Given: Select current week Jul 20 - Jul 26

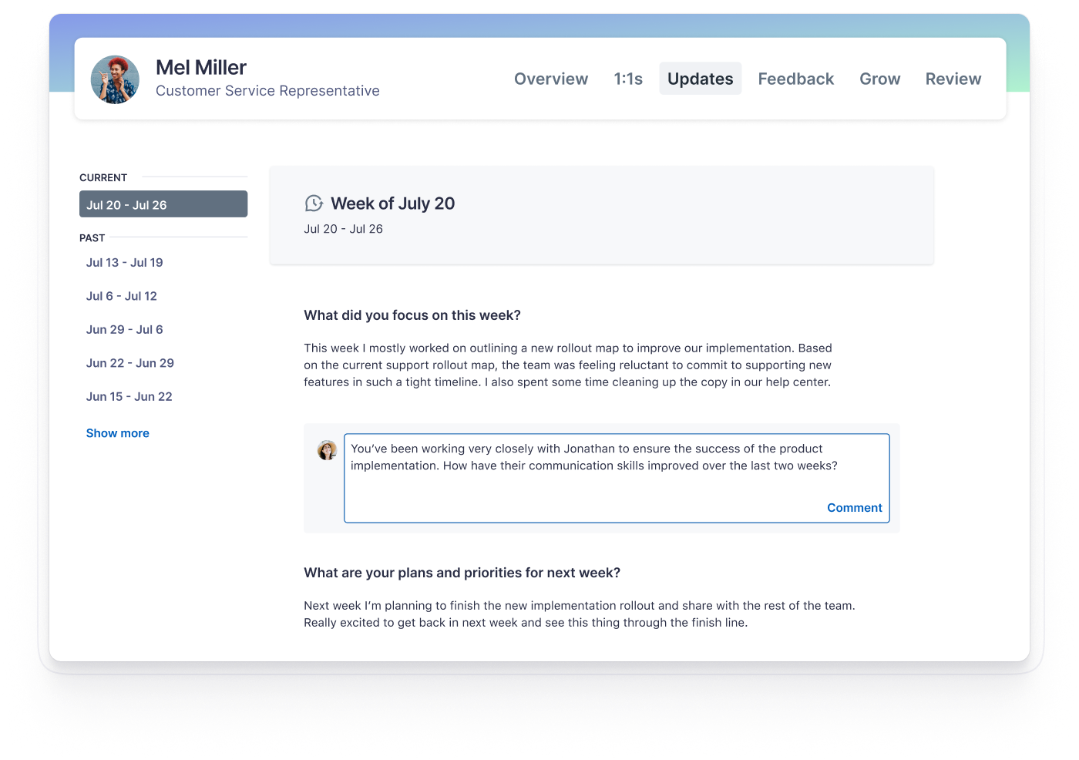Looking at the screenshot, I should 163,204.
